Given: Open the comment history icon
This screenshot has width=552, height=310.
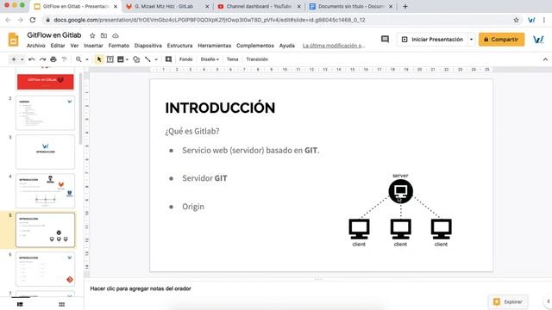Looking at the screenshot, I should coord(385,39).
